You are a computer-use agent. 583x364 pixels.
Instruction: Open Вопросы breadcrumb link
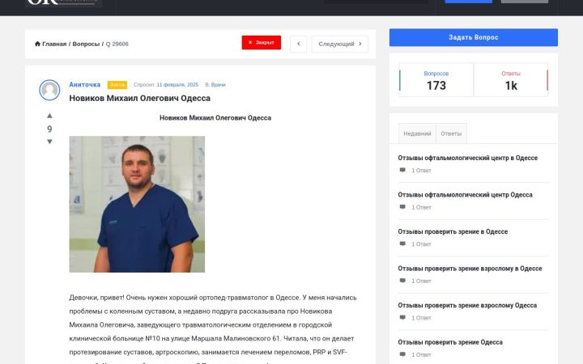[86, 44]
